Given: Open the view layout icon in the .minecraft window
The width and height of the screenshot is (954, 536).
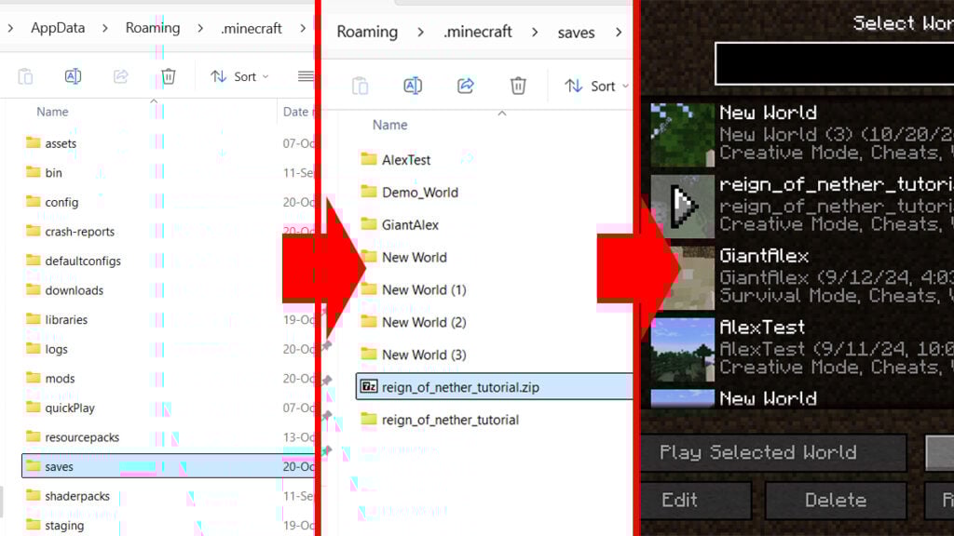Looking at the screenshot, I should 306,76.
